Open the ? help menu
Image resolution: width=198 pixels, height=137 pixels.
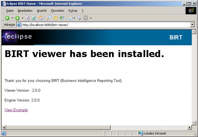pos(83,11)
